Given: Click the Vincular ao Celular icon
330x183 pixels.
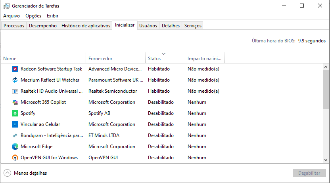Looking at the screenshot, I should click(15, 124).
